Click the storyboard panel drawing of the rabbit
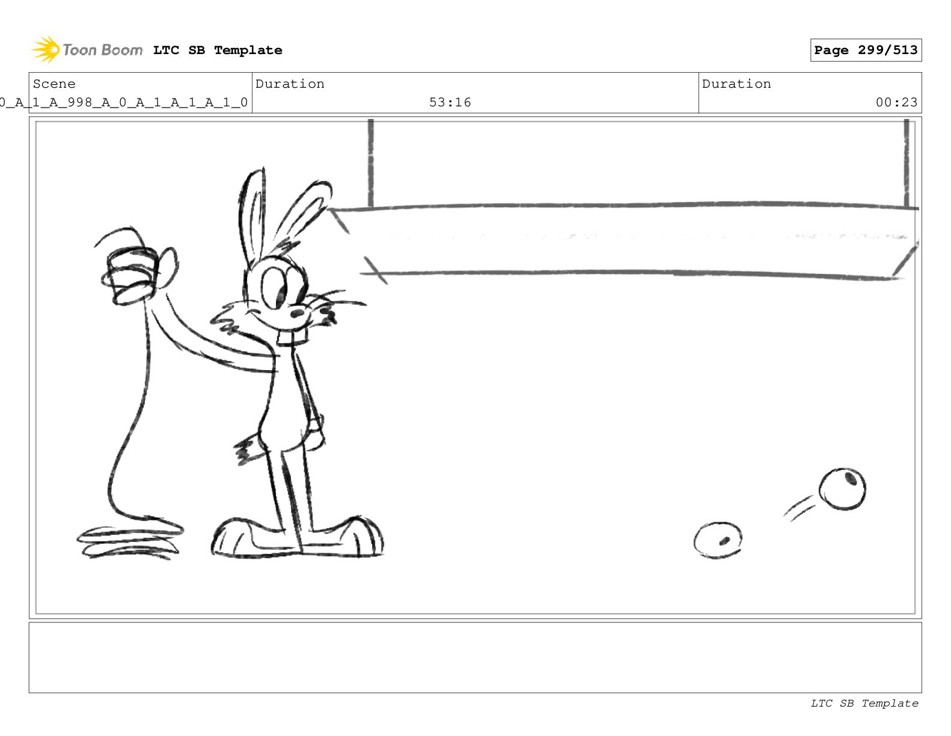The image size is (951, 736). coord(475,368)
